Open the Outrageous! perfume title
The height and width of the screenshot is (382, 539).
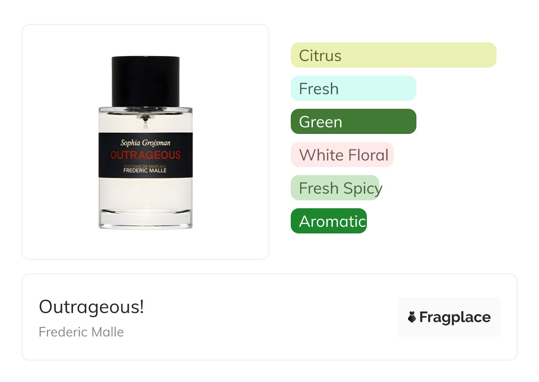tap(92, 307)
